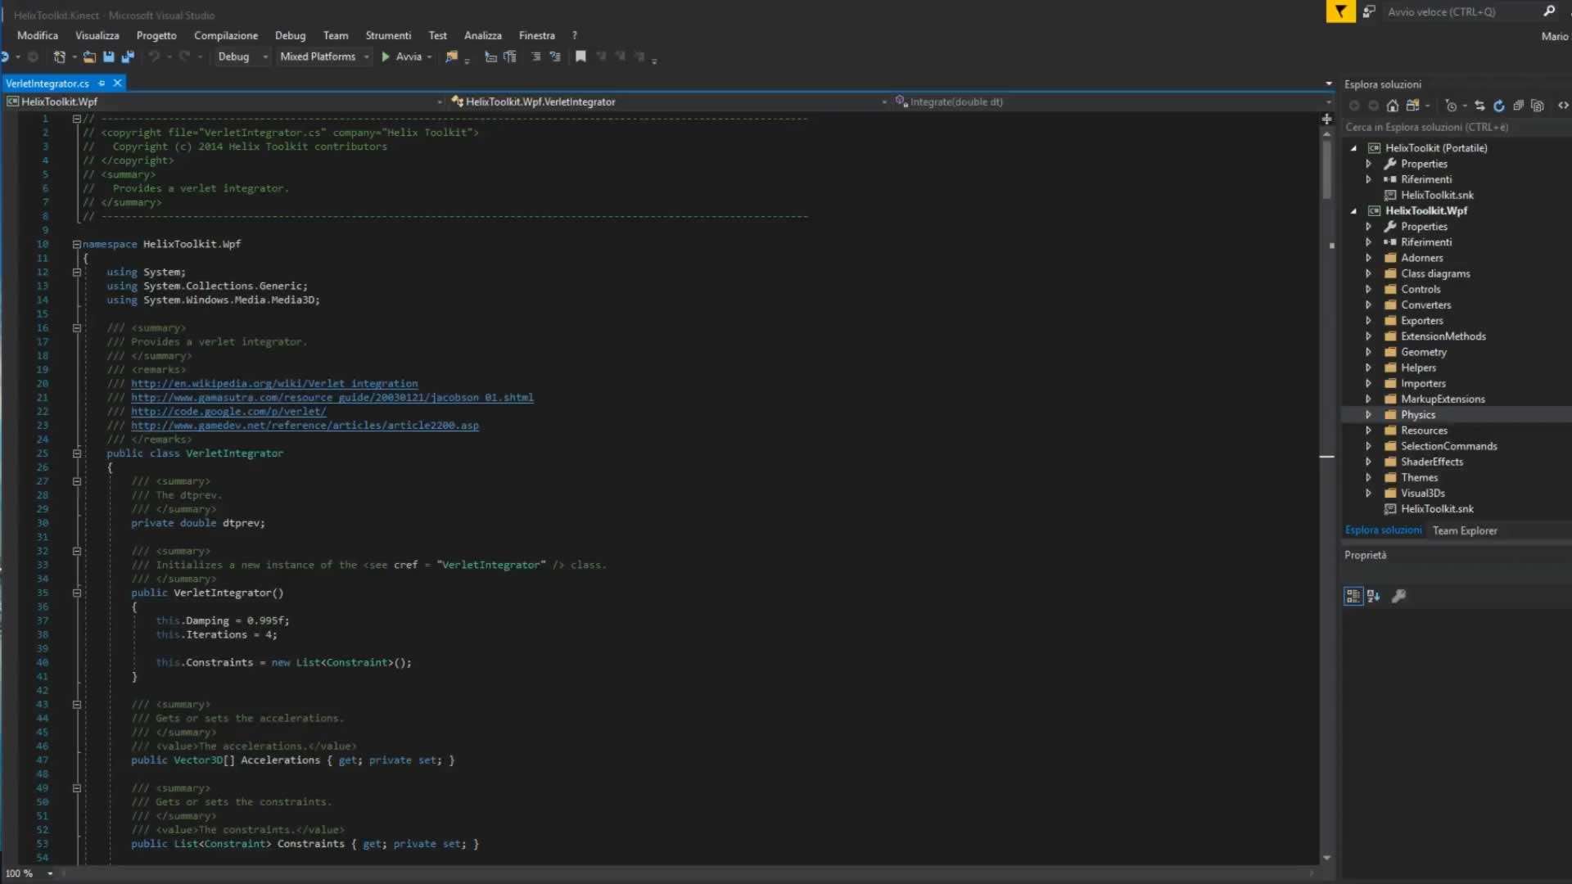Viewport: 1572px width, 884px height.
Task: Select HelixToolkit.snk under HelixToolkit.Wpf
Action: 1436,508
